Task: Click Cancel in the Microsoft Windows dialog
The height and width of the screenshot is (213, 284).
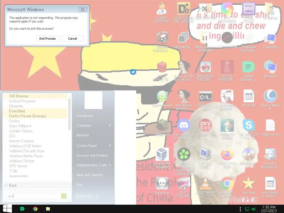Action: [72, 38]
